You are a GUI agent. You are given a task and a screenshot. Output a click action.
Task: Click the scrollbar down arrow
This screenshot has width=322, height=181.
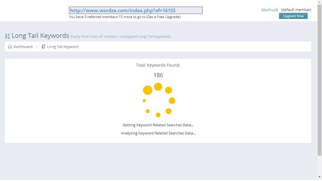319,179
